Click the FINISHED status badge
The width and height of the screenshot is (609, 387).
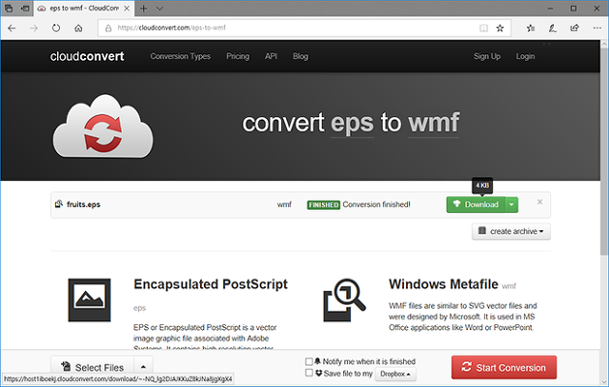(x=324, y=205)
